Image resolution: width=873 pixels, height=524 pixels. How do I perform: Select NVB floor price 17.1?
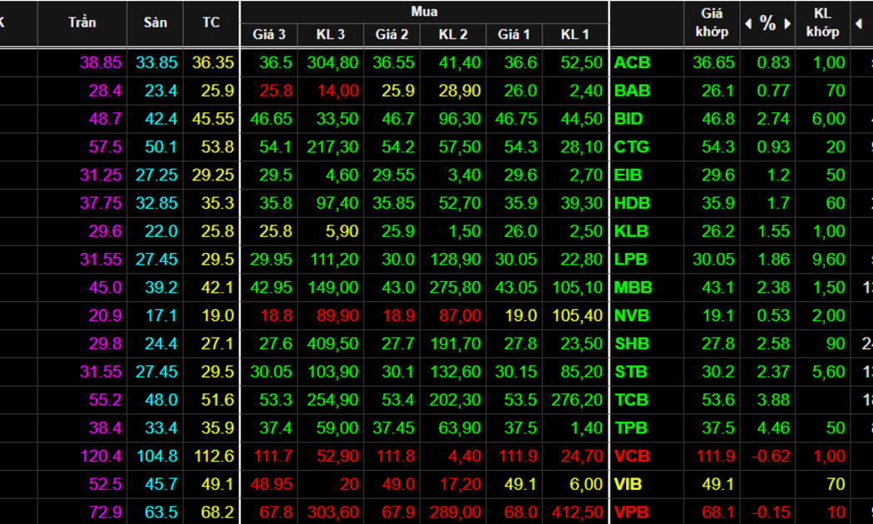tap(161, 316)
